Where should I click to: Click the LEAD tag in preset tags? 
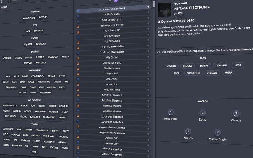(238, 65)
